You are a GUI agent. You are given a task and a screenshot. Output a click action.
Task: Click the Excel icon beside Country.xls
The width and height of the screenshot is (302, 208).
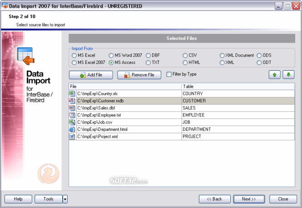pyautogui.click(x=72, y=94)
